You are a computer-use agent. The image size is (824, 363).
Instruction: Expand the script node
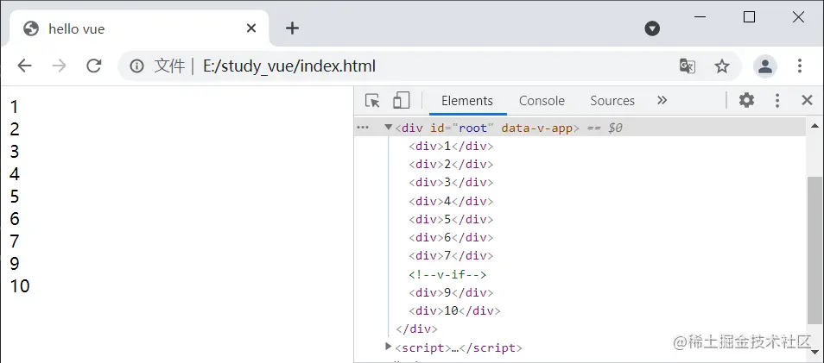point(389,347)
